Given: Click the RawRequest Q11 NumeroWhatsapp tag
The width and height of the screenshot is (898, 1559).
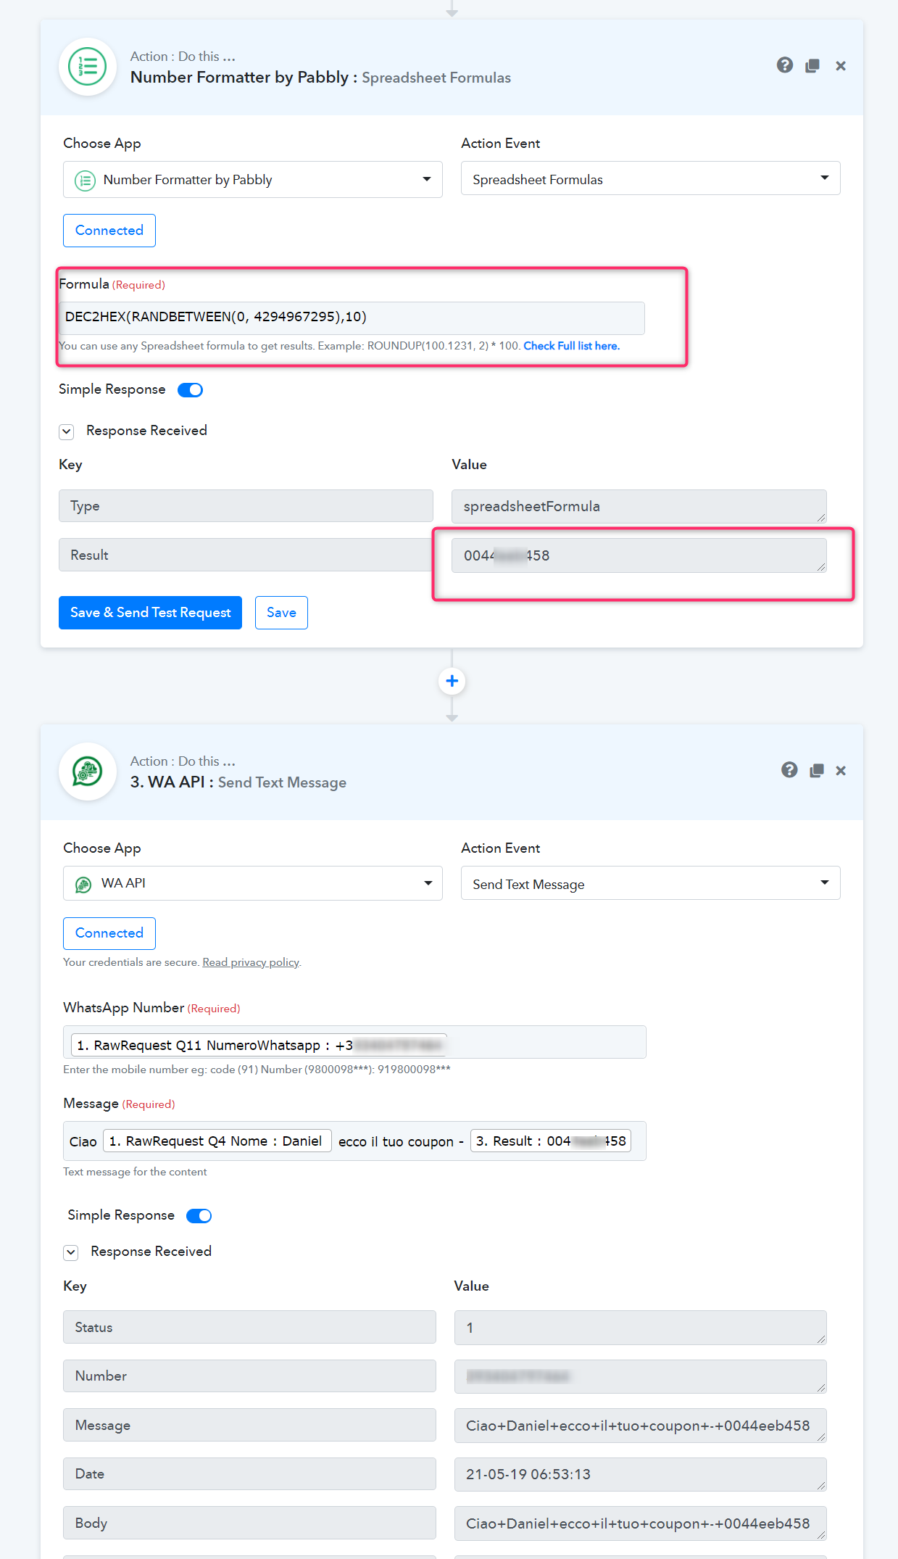Looking at the screenshot, I should click(x=259, y=1045).
